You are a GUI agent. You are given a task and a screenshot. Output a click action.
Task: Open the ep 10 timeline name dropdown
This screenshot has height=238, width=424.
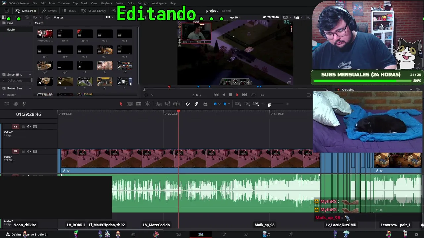[x=240, y=17]
